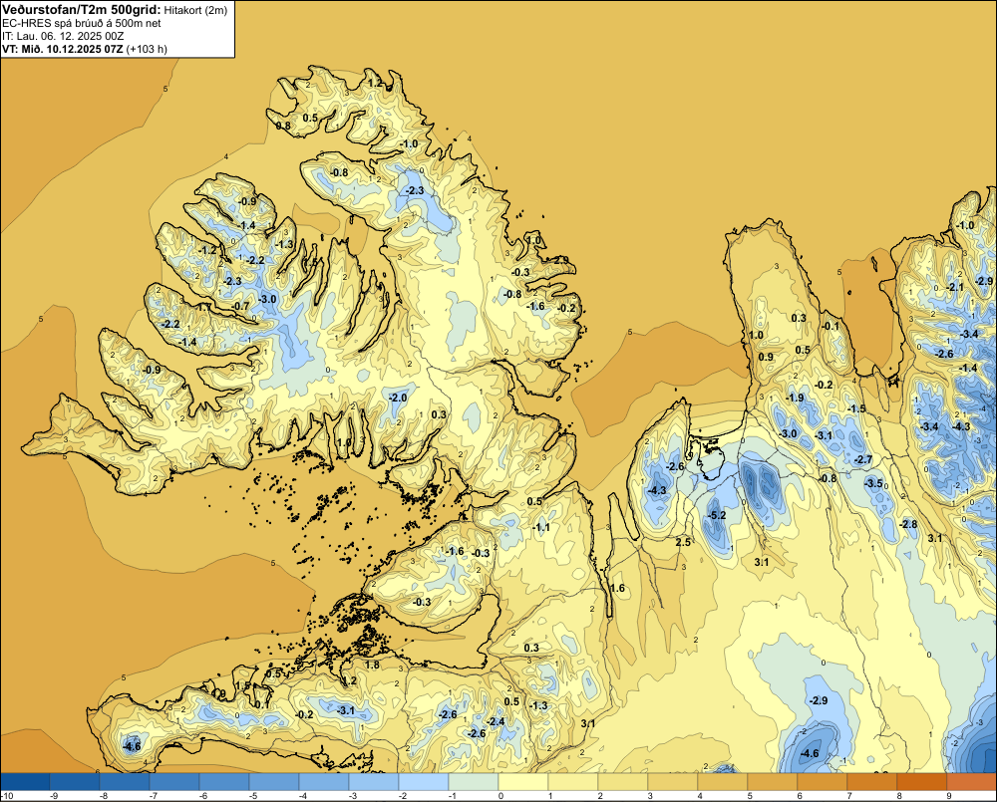Click the '-2.7' temperature label
This screenshot has width=997, height=802.
coord(862,460)
